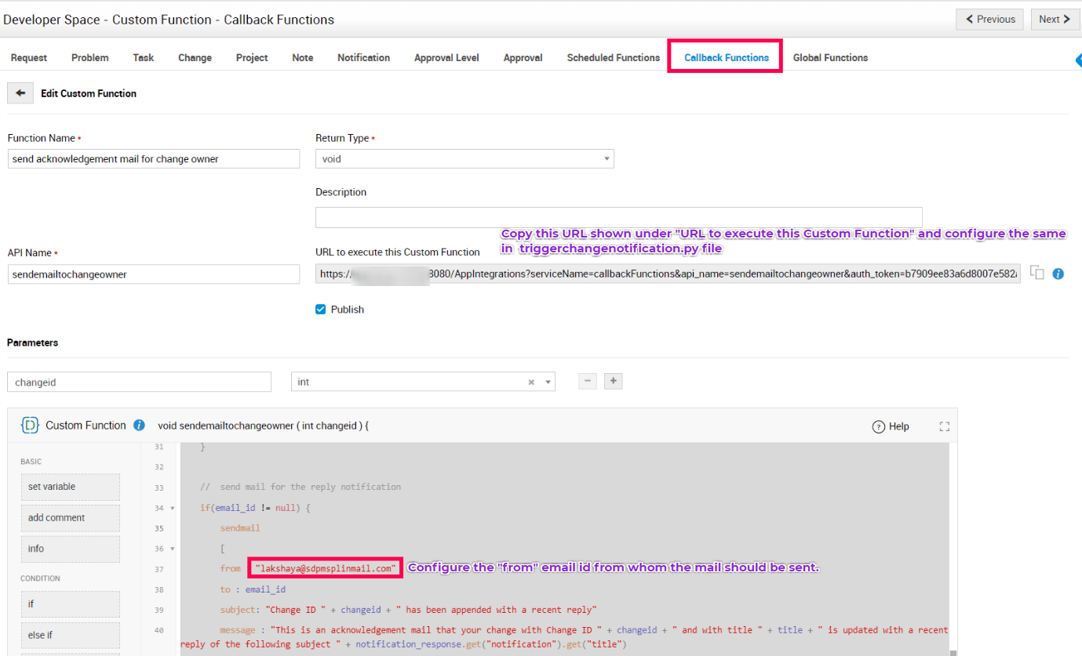Image resolution: width=1082 pixels, height=656 pixels.
Task: Go to the Previous page
Action: 989,20
